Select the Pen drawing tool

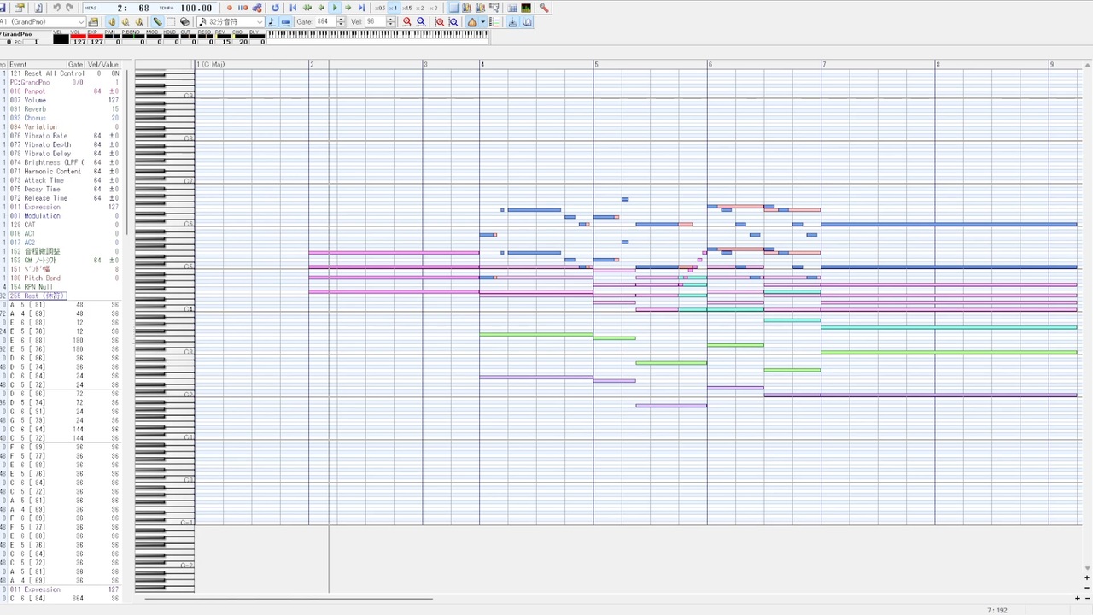click(x=157, y=22)
